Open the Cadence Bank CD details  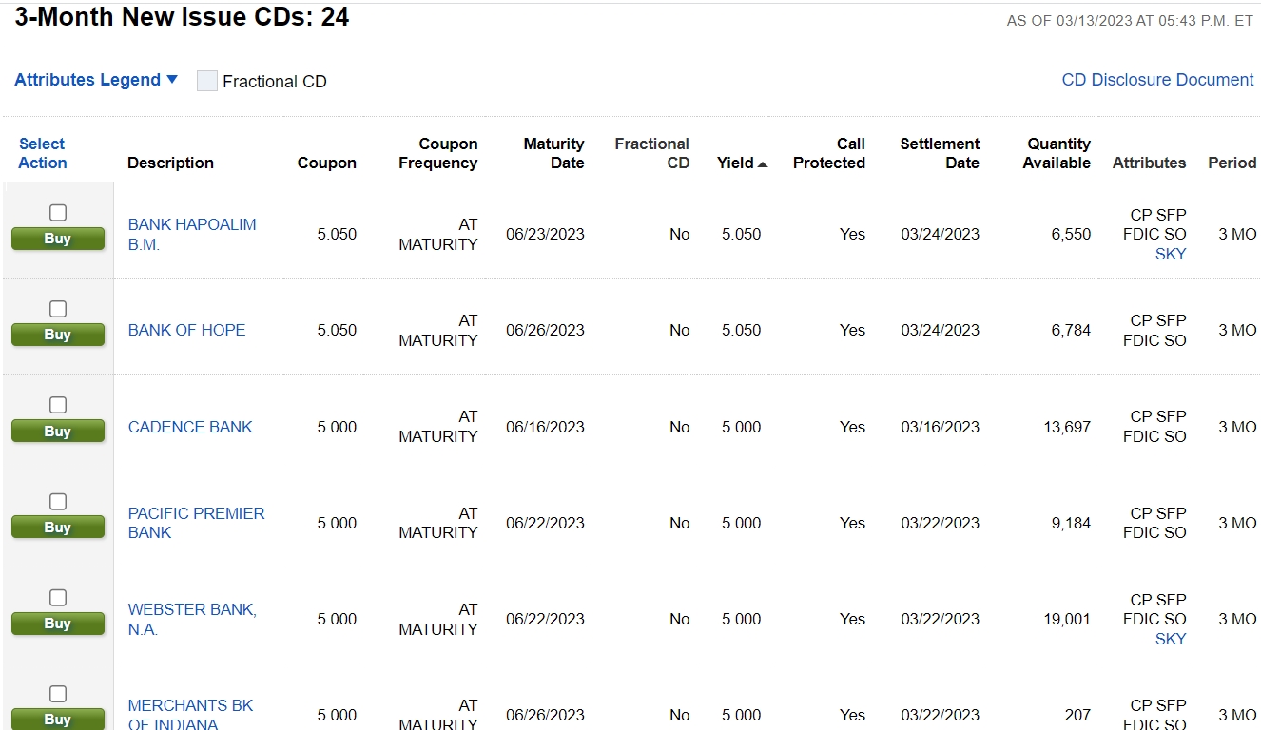[190, 427]
